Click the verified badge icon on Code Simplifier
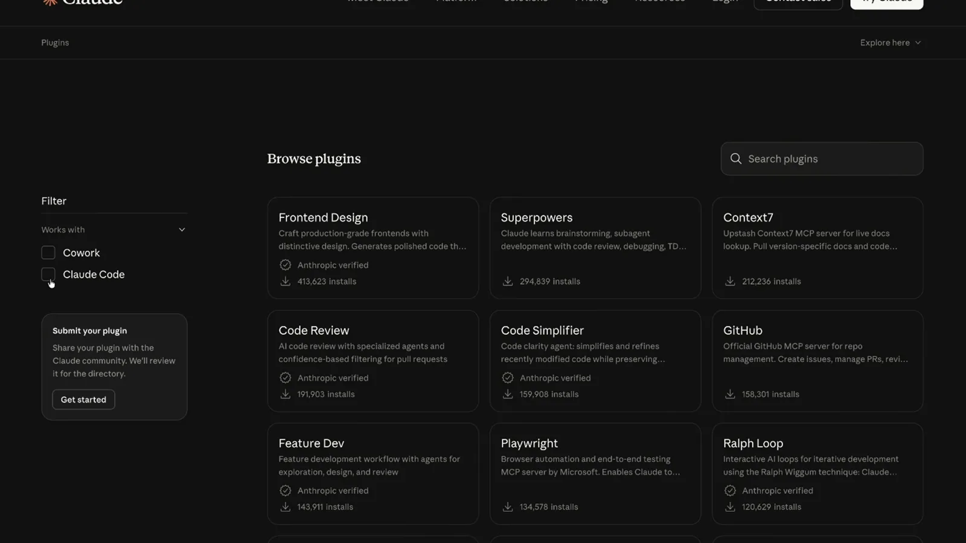Screen dimensions: 966x543 [508, 378]
